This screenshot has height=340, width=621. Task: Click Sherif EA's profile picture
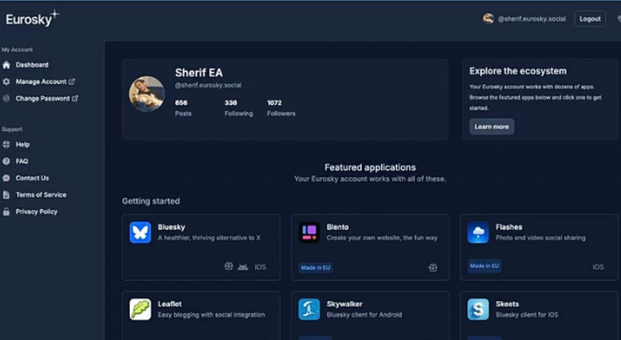(x=147, y=94)
